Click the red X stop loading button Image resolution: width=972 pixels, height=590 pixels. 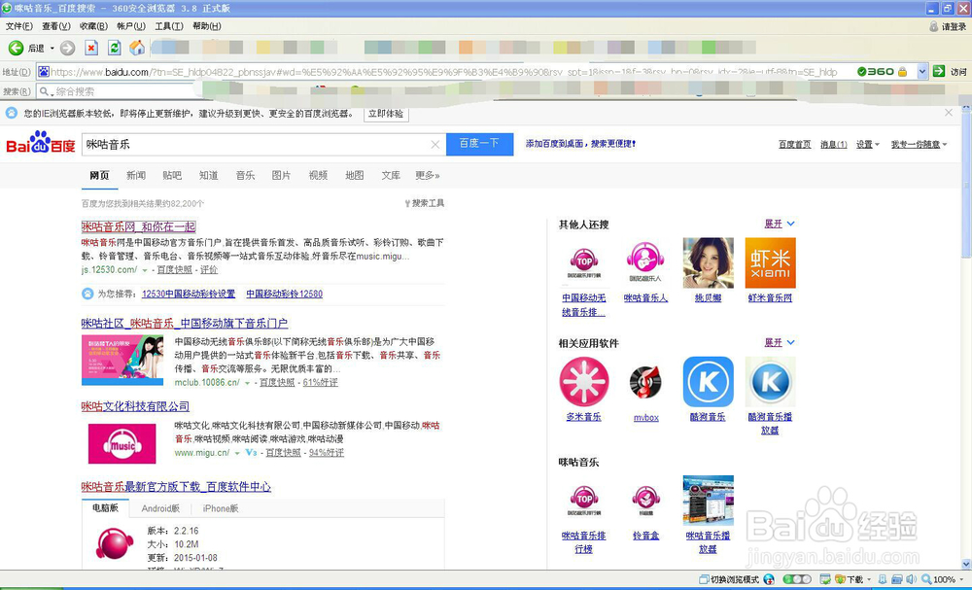point(91,48)
